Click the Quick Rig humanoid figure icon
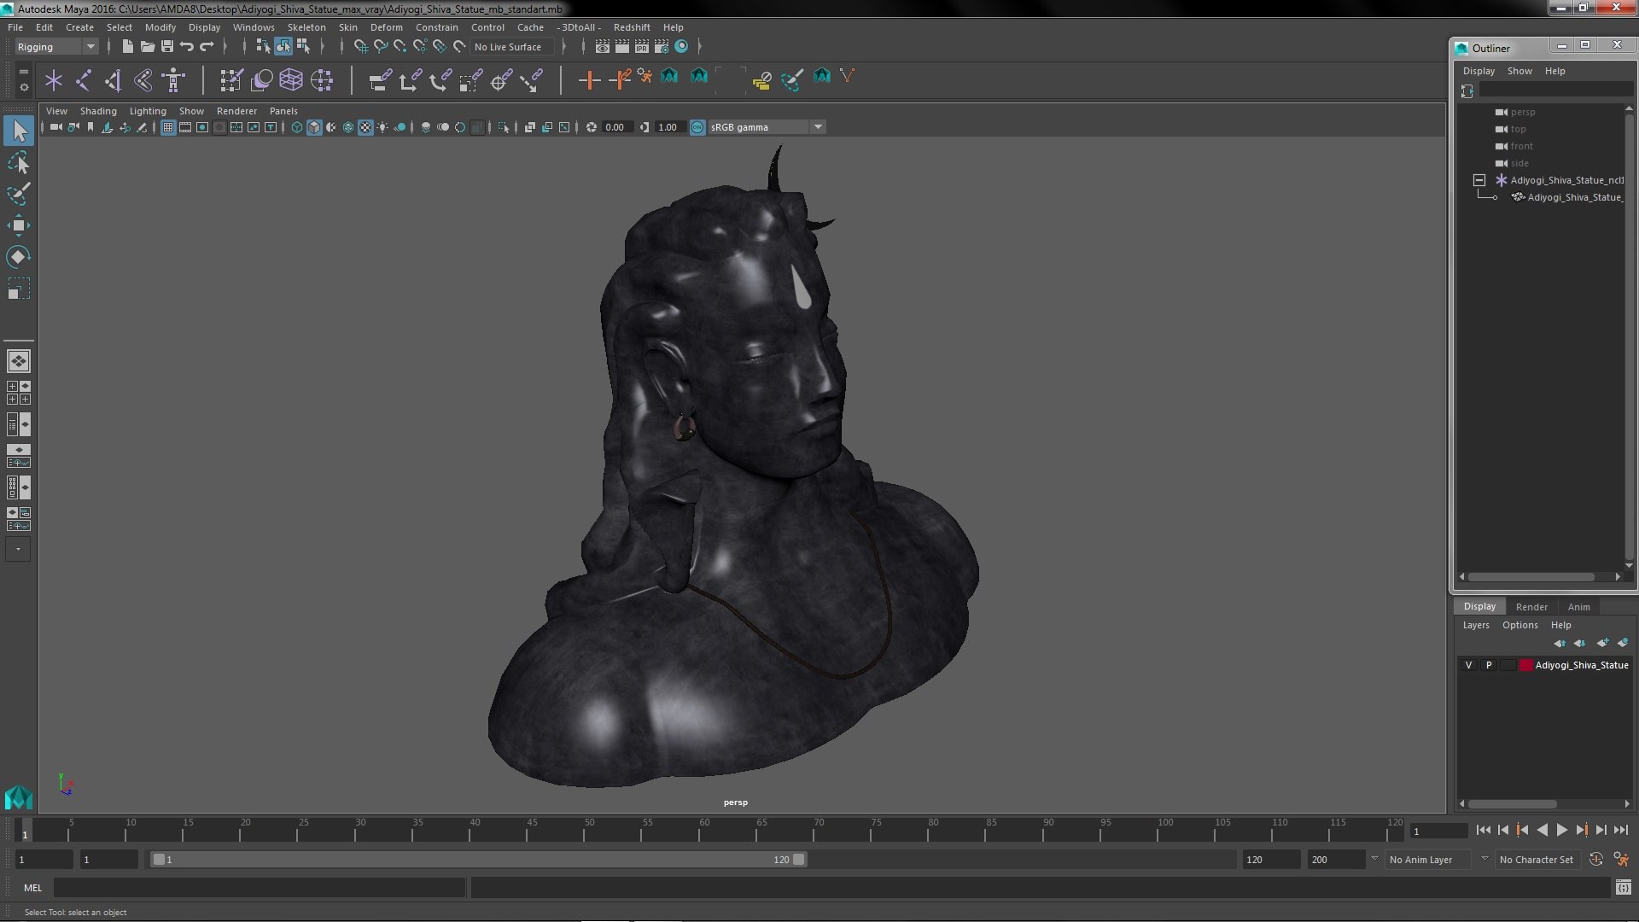 [x=173, y=80]
